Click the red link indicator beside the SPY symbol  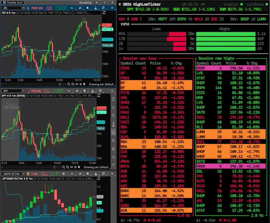[28, 91]
